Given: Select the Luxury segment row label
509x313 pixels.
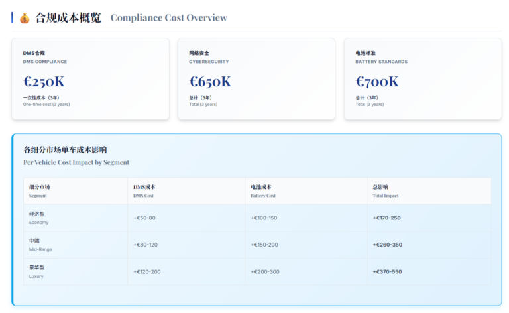Looking at the screenshot, I should click(x=38, y=271).
